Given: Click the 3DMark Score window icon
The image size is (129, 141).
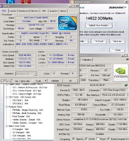Looking at the screenshot, I should pyautogui.click(x=72, y=2).
